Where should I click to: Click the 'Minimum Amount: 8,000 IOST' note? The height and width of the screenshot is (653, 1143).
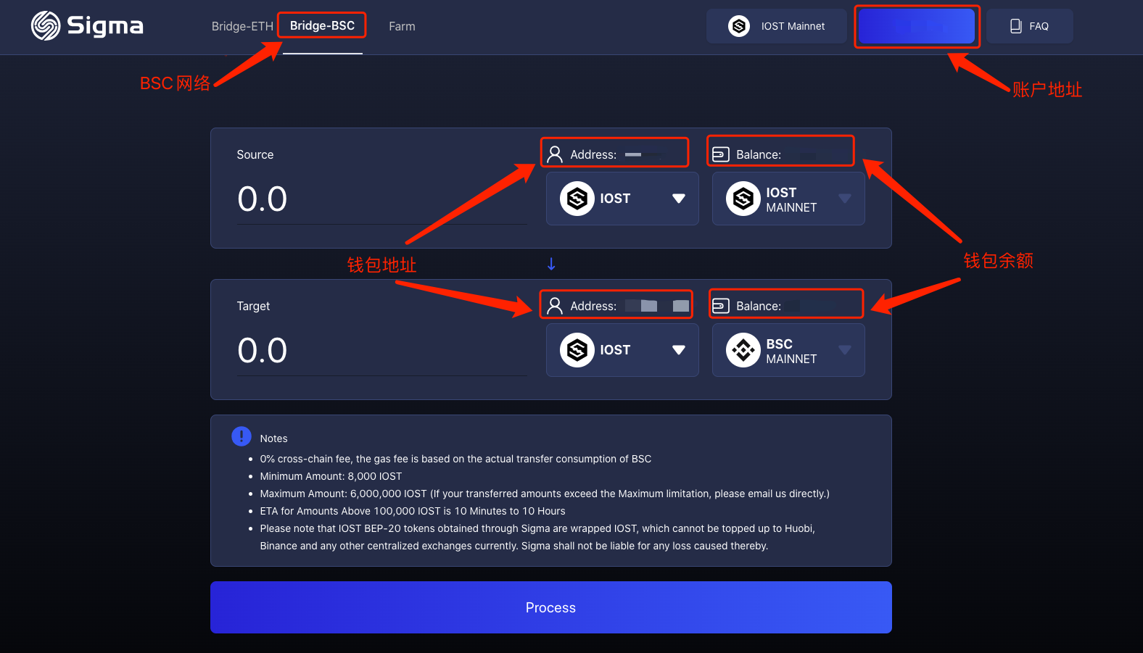(331, 476)
